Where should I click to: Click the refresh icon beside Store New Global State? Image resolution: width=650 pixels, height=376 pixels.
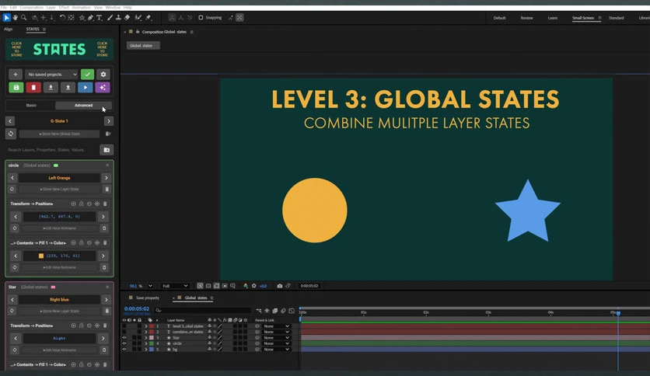[x=11, y=134]
